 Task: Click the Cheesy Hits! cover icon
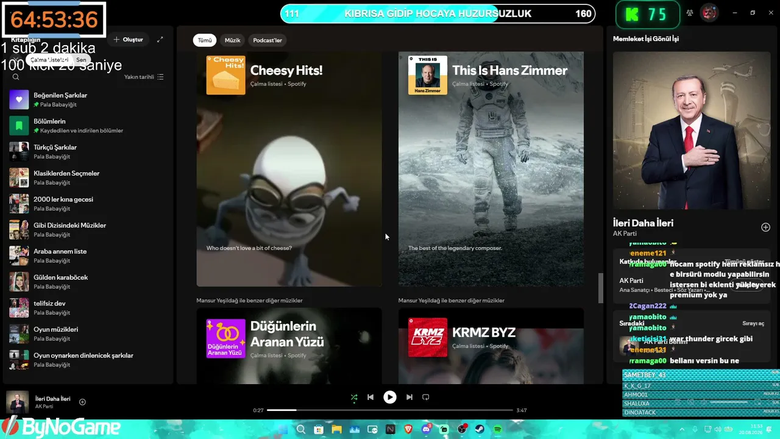coord(226,75)
